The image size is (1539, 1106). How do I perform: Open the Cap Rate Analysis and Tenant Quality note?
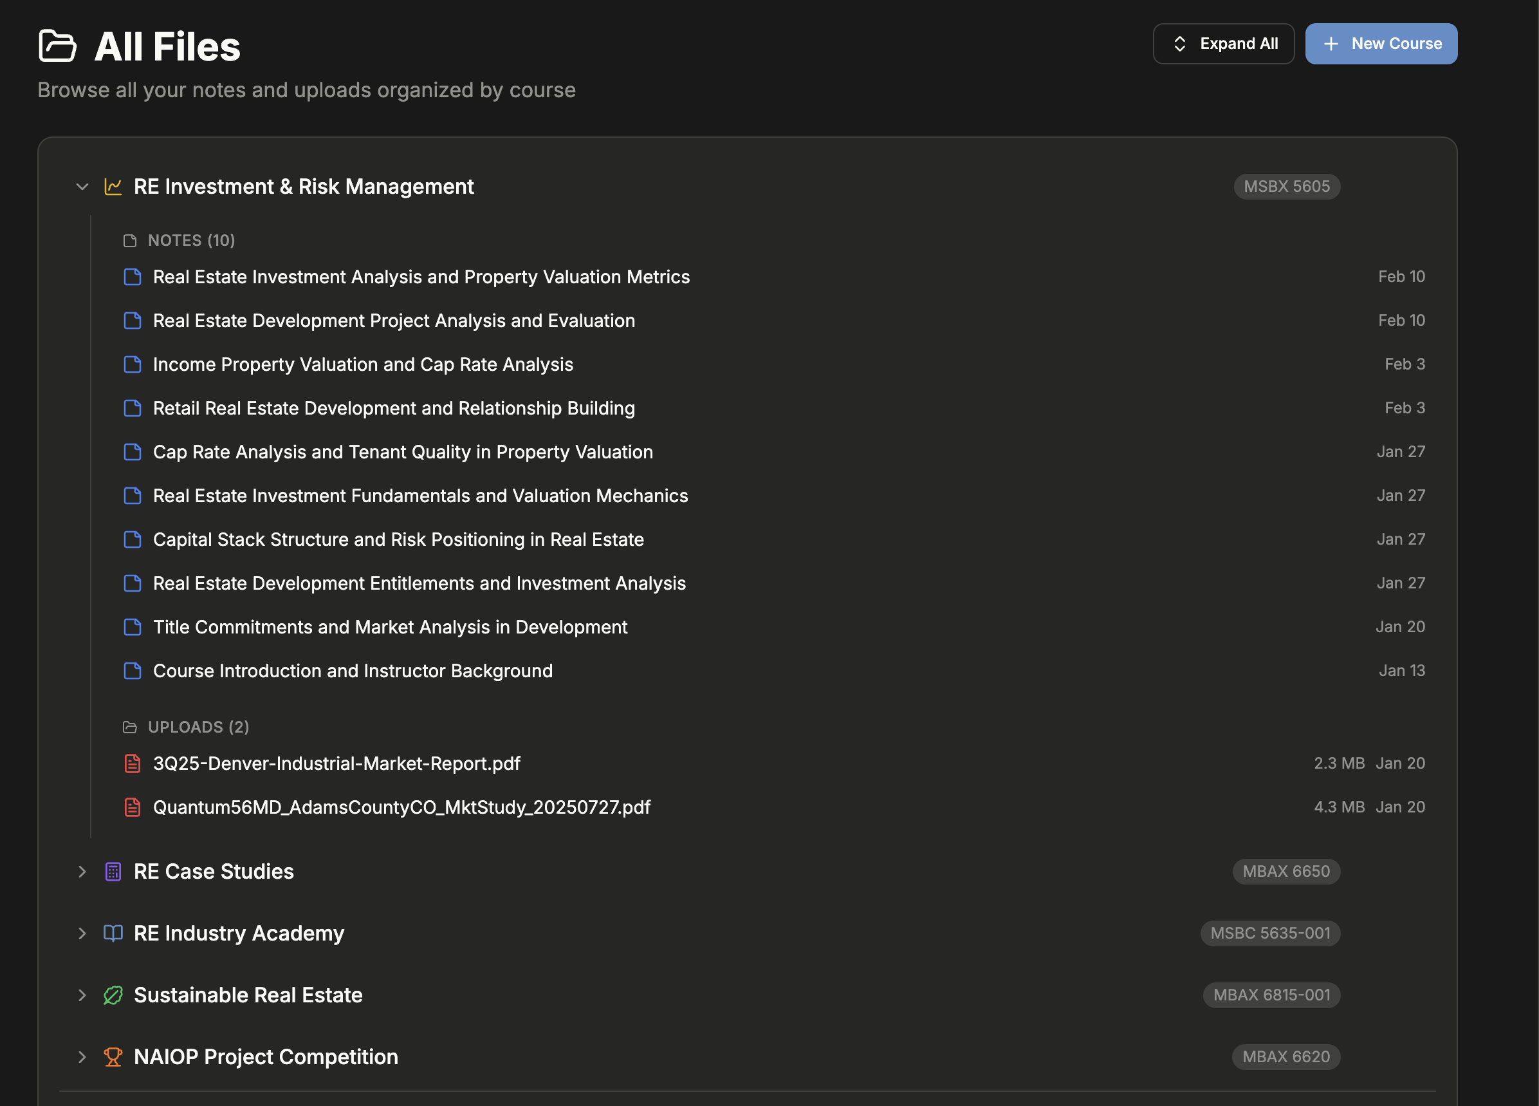pos(403,451)
